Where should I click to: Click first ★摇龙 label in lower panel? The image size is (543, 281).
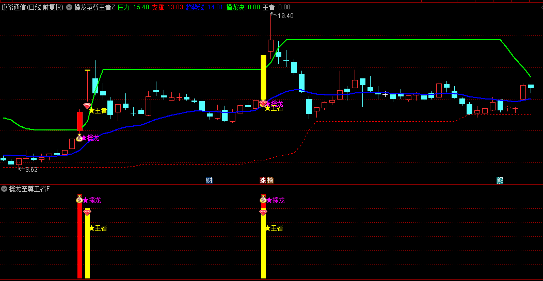tap(92, 200)
